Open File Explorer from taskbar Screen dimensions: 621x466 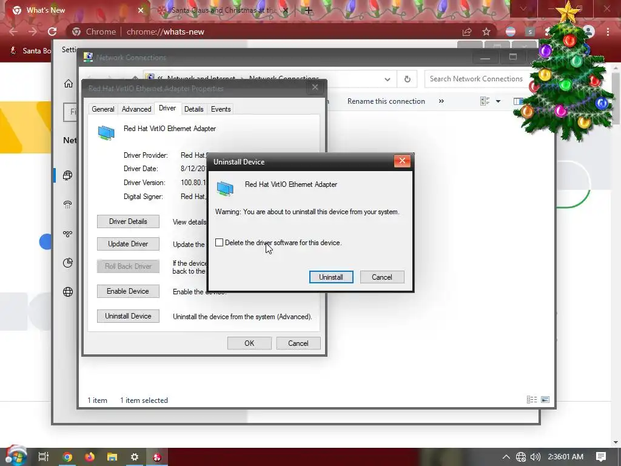click(x=112, y=457)
